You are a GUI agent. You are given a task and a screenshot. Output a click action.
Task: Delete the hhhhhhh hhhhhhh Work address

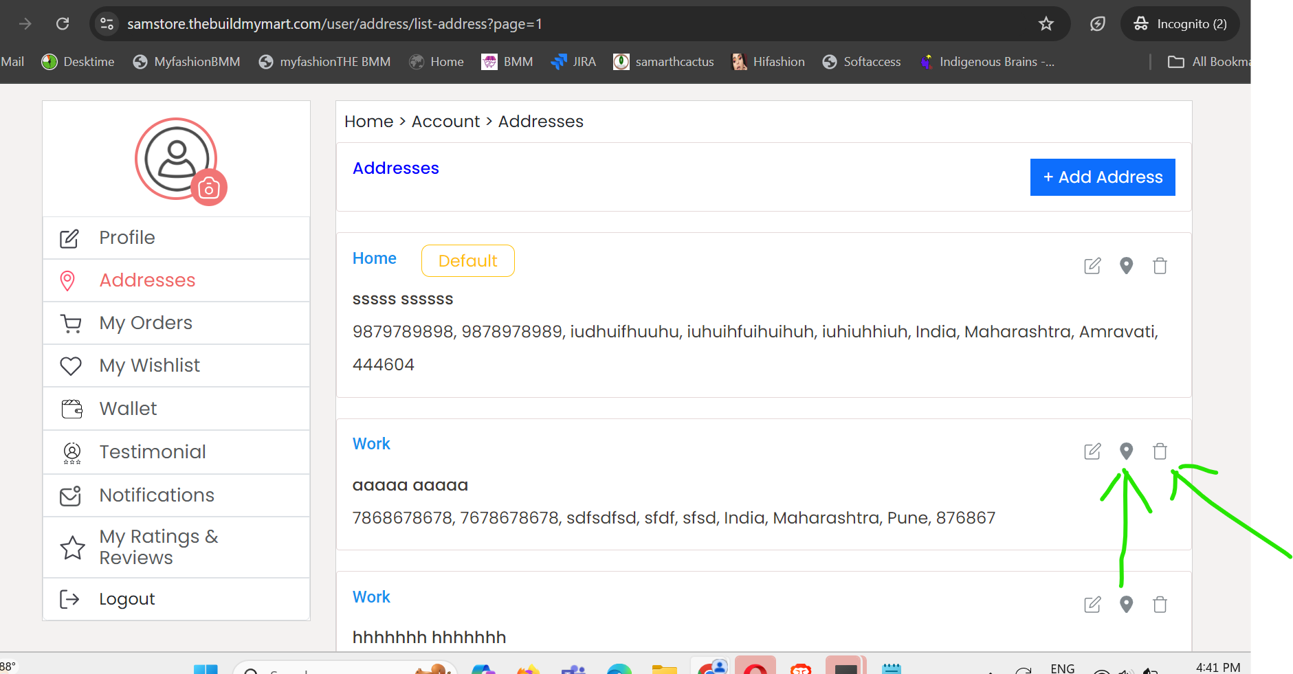click(x=1160, y=605)
